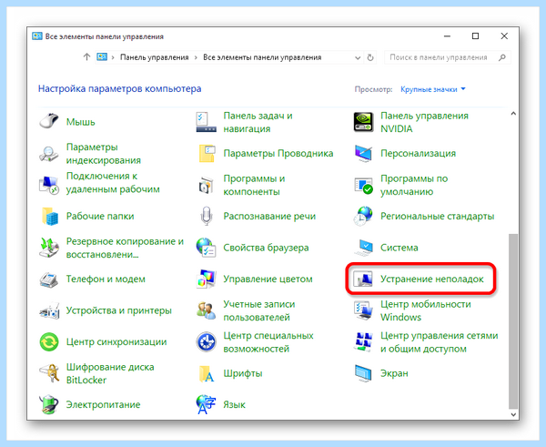The width and height of the screenshot is (546, 447).
Task: Open the Персонализация text link
Action: coord(418,153)
